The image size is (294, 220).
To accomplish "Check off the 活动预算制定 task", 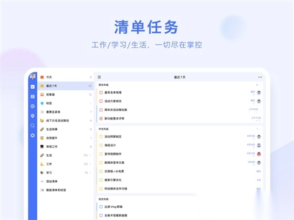I will pos(101,137).
